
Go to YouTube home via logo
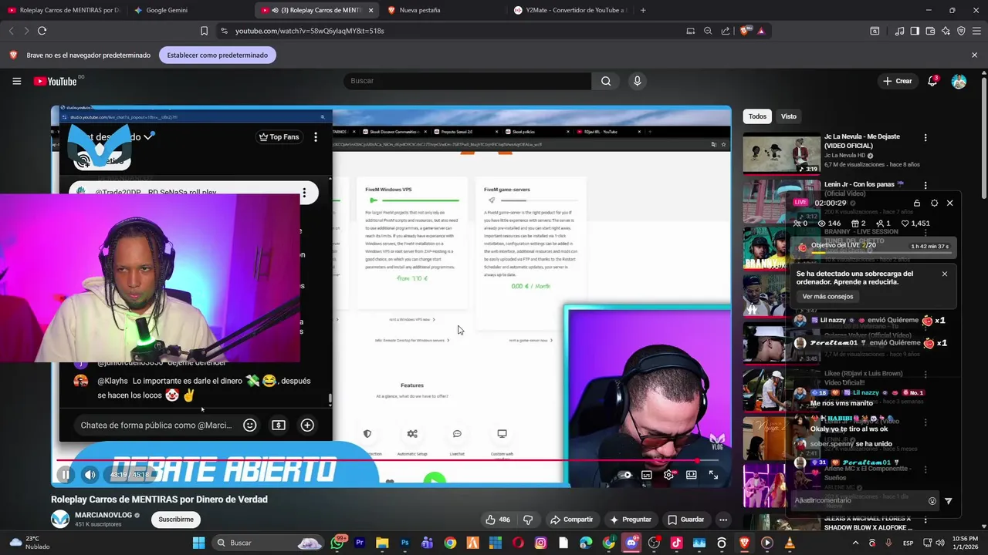point(56,81)
